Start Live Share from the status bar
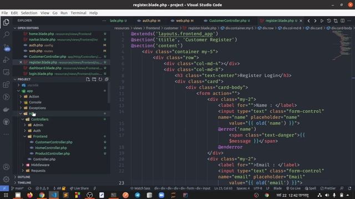 pyautogui.click(x=79, y=188)
